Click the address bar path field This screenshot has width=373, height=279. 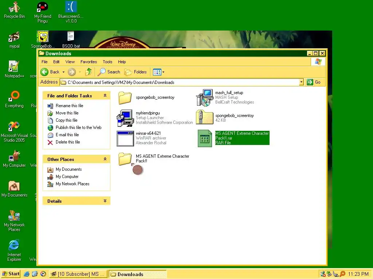click(x=180, y=82)
